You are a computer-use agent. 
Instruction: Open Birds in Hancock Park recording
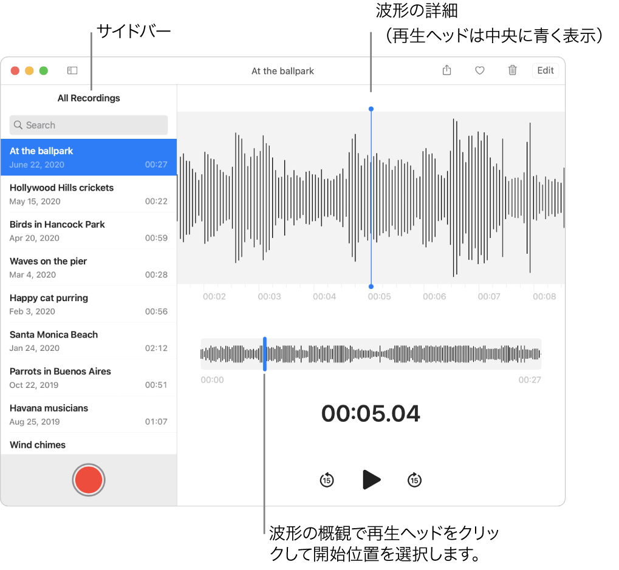pos(89,231)
